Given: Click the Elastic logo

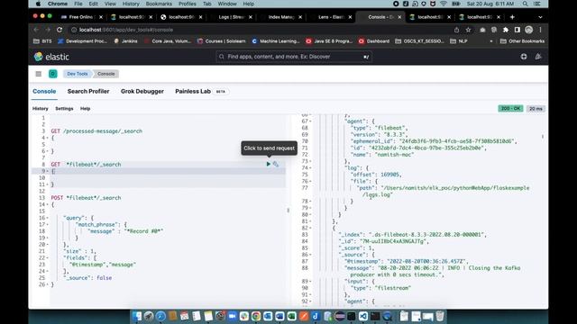Looking at the screenshot, I should [x=51, y=57].
